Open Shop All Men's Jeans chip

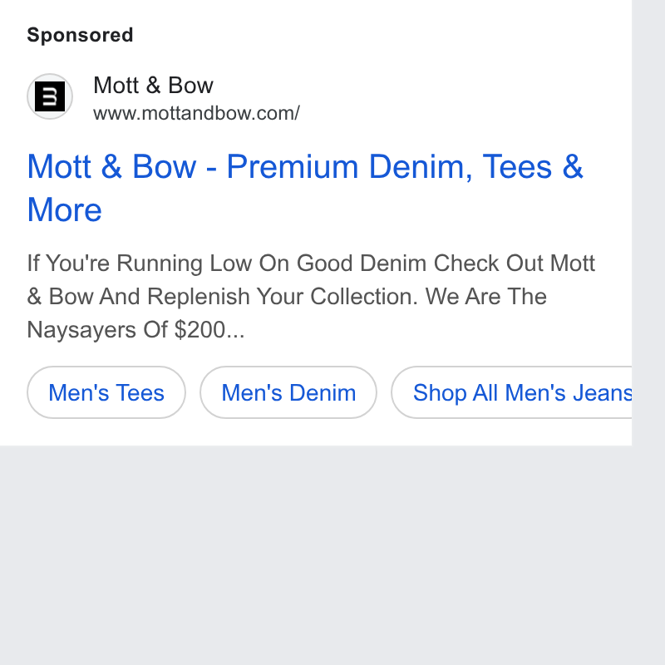click(x=511, y=392)
